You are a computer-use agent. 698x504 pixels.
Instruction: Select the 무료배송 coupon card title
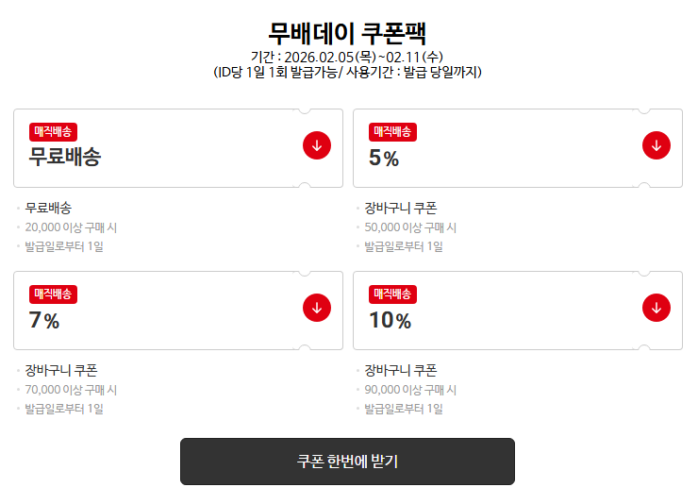[65, 158]
